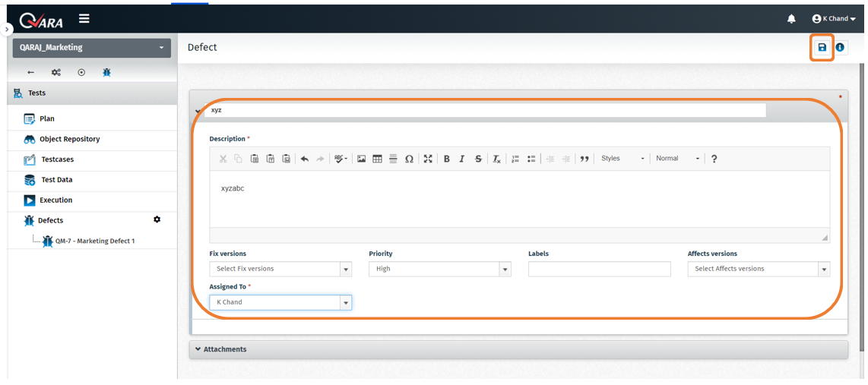Open the gears settings icon in sidebar toolbar
This screenshot has height=385, width=868.
pyautogui.click(x=56, y=72)
